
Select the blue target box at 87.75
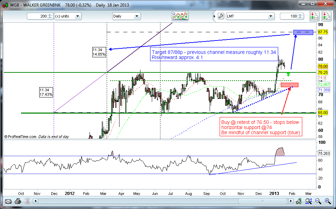click(x=303, y=32)
